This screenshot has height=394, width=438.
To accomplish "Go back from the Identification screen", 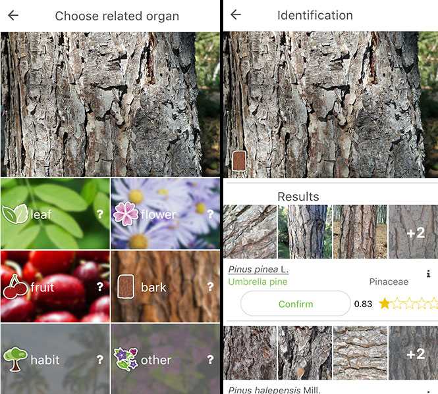I will click(x=236, y=14).
